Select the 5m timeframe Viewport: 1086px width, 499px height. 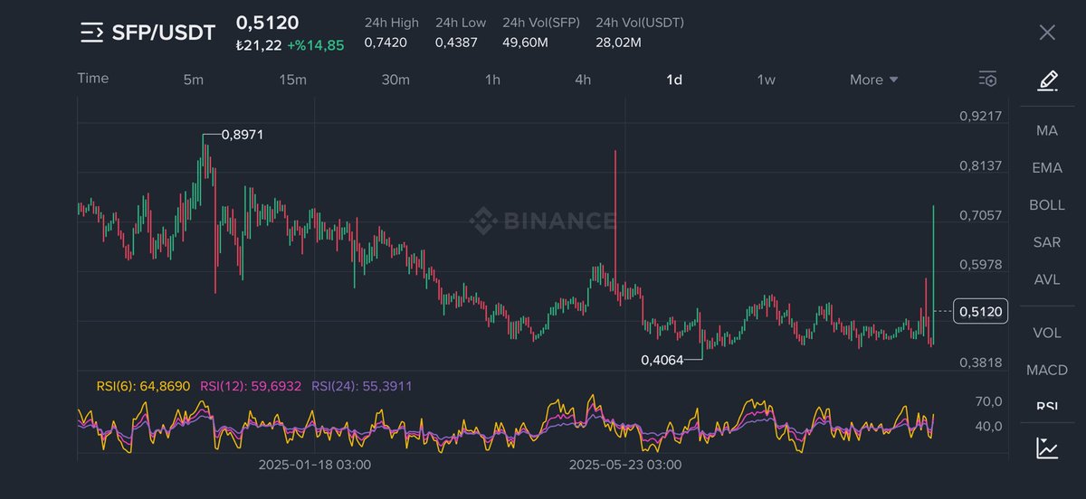coord(193,80)
